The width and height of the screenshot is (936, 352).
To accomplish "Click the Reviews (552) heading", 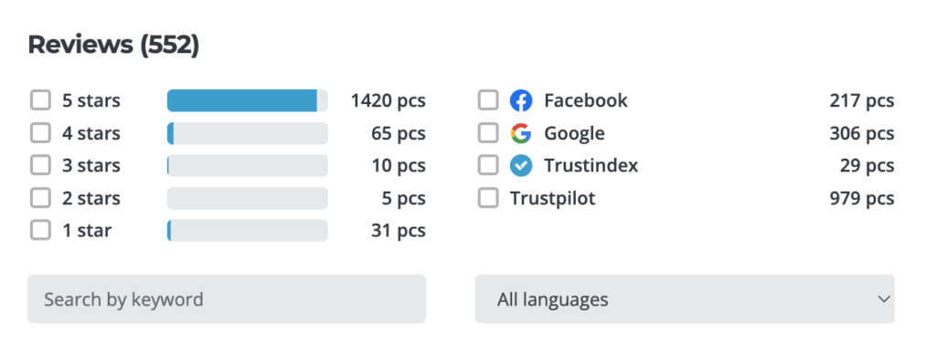I will tap(113, 46).
